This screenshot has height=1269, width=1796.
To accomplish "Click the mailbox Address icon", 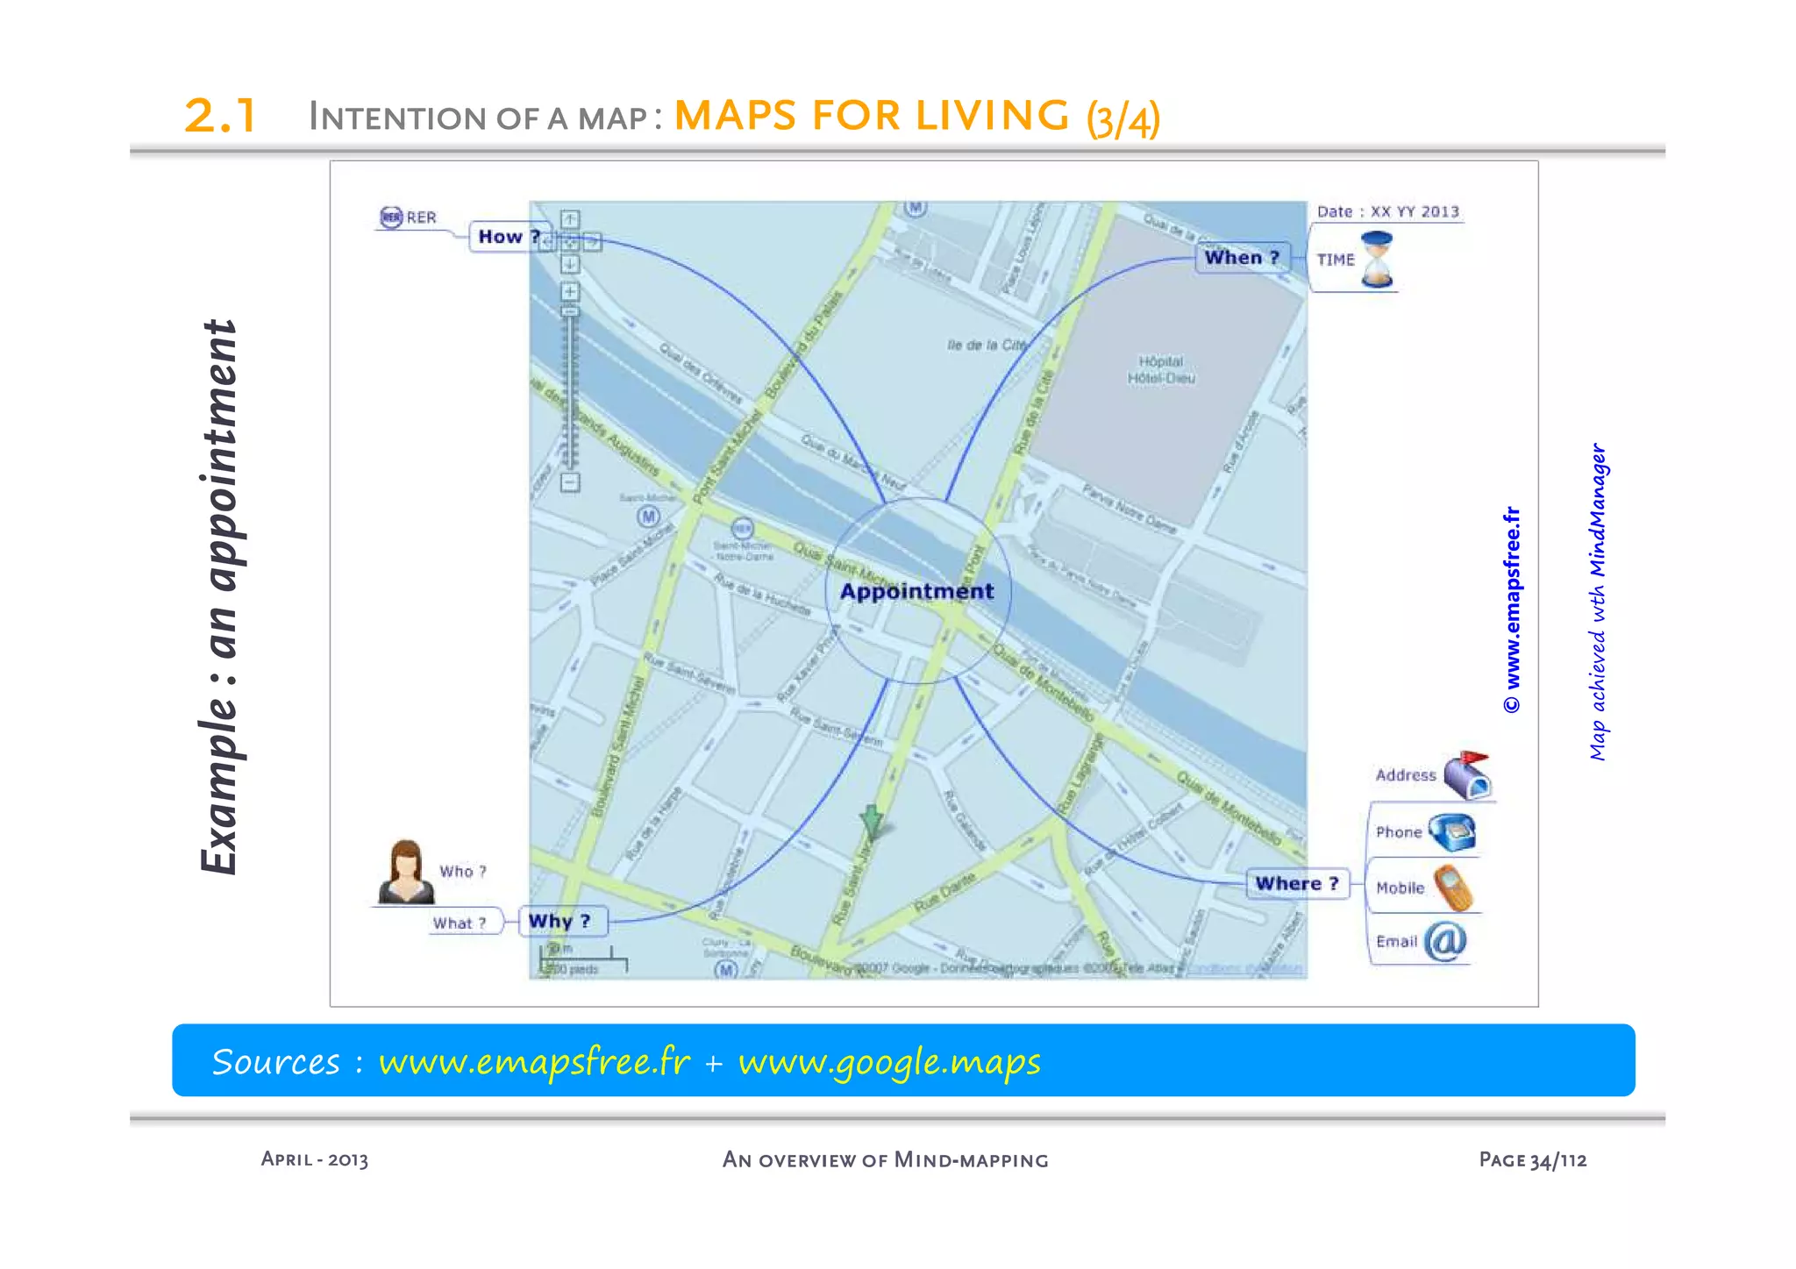I will click(x=1467, y=775).
